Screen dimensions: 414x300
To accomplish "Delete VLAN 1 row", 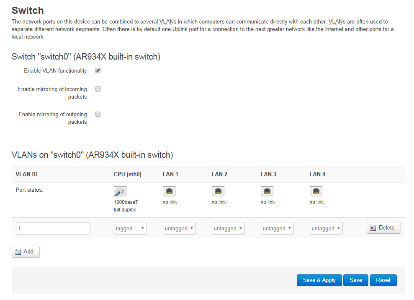I will click(383, 228).
